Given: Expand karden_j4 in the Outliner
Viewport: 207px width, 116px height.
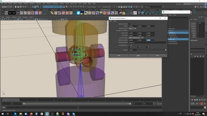Looking at the screenshot, I should click(169, 37).
